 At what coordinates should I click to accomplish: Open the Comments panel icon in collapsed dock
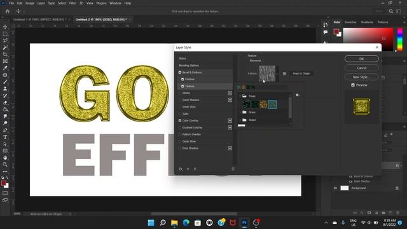[326, 32]
